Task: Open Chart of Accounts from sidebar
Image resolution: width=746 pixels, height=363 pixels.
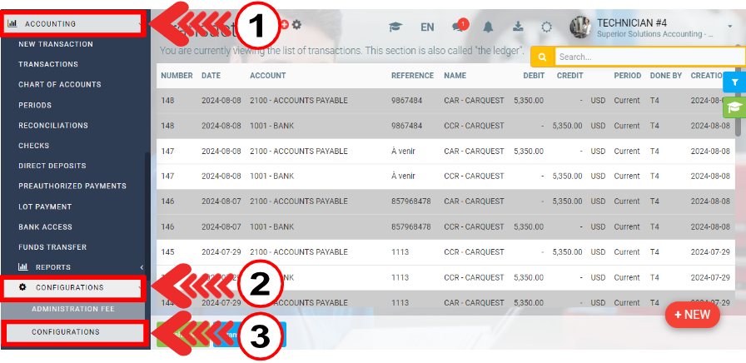Action: tap(60, 85)
